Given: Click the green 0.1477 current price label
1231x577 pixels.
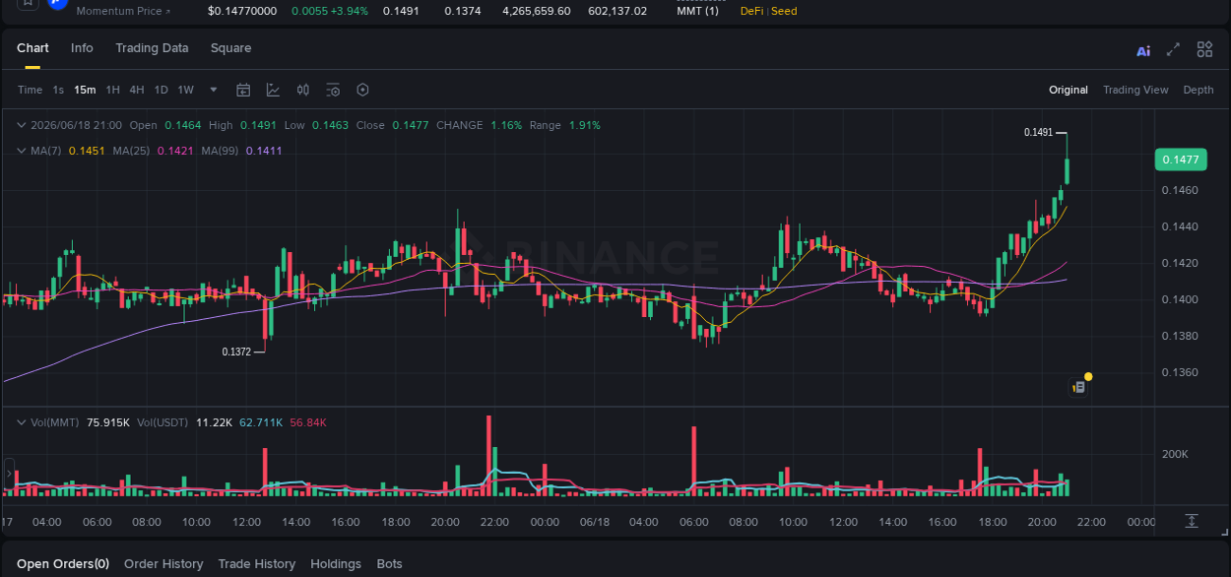Looking at the screenshot, I should (x=1180, y=160).
